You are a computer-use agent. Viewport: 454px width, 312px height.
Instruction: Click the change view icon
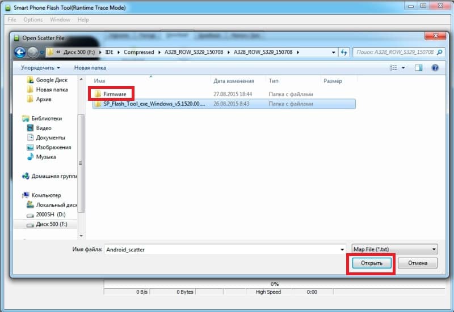coord(393,67)
